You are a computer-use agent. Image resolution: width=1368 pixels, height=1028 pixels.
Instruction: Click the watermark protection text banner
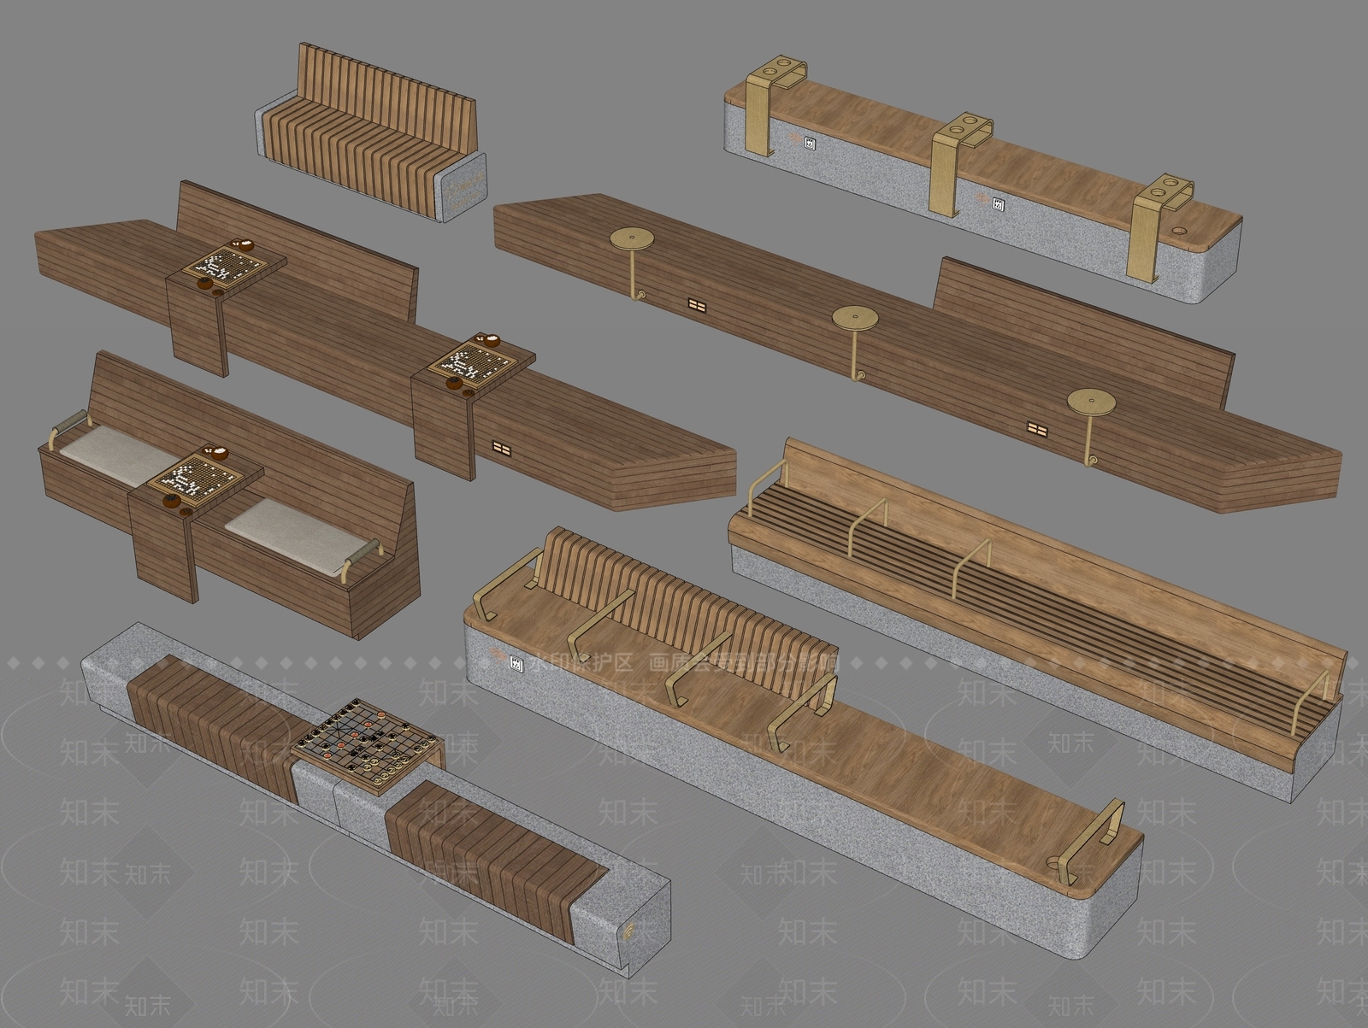[683, 662]
